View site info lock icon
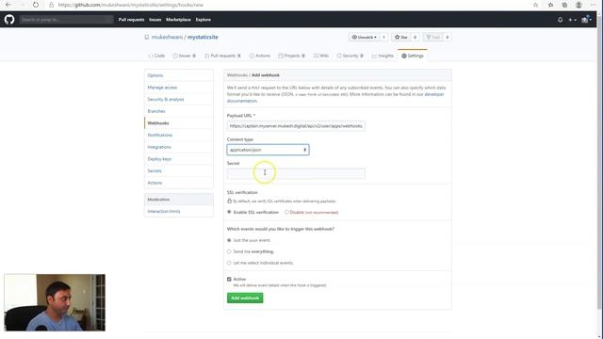603x339 pixels. click(51, 5)
